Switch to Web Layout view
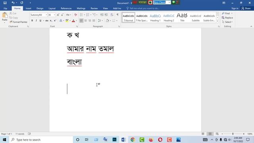The image size is (254, 143). tap(217, 134)
